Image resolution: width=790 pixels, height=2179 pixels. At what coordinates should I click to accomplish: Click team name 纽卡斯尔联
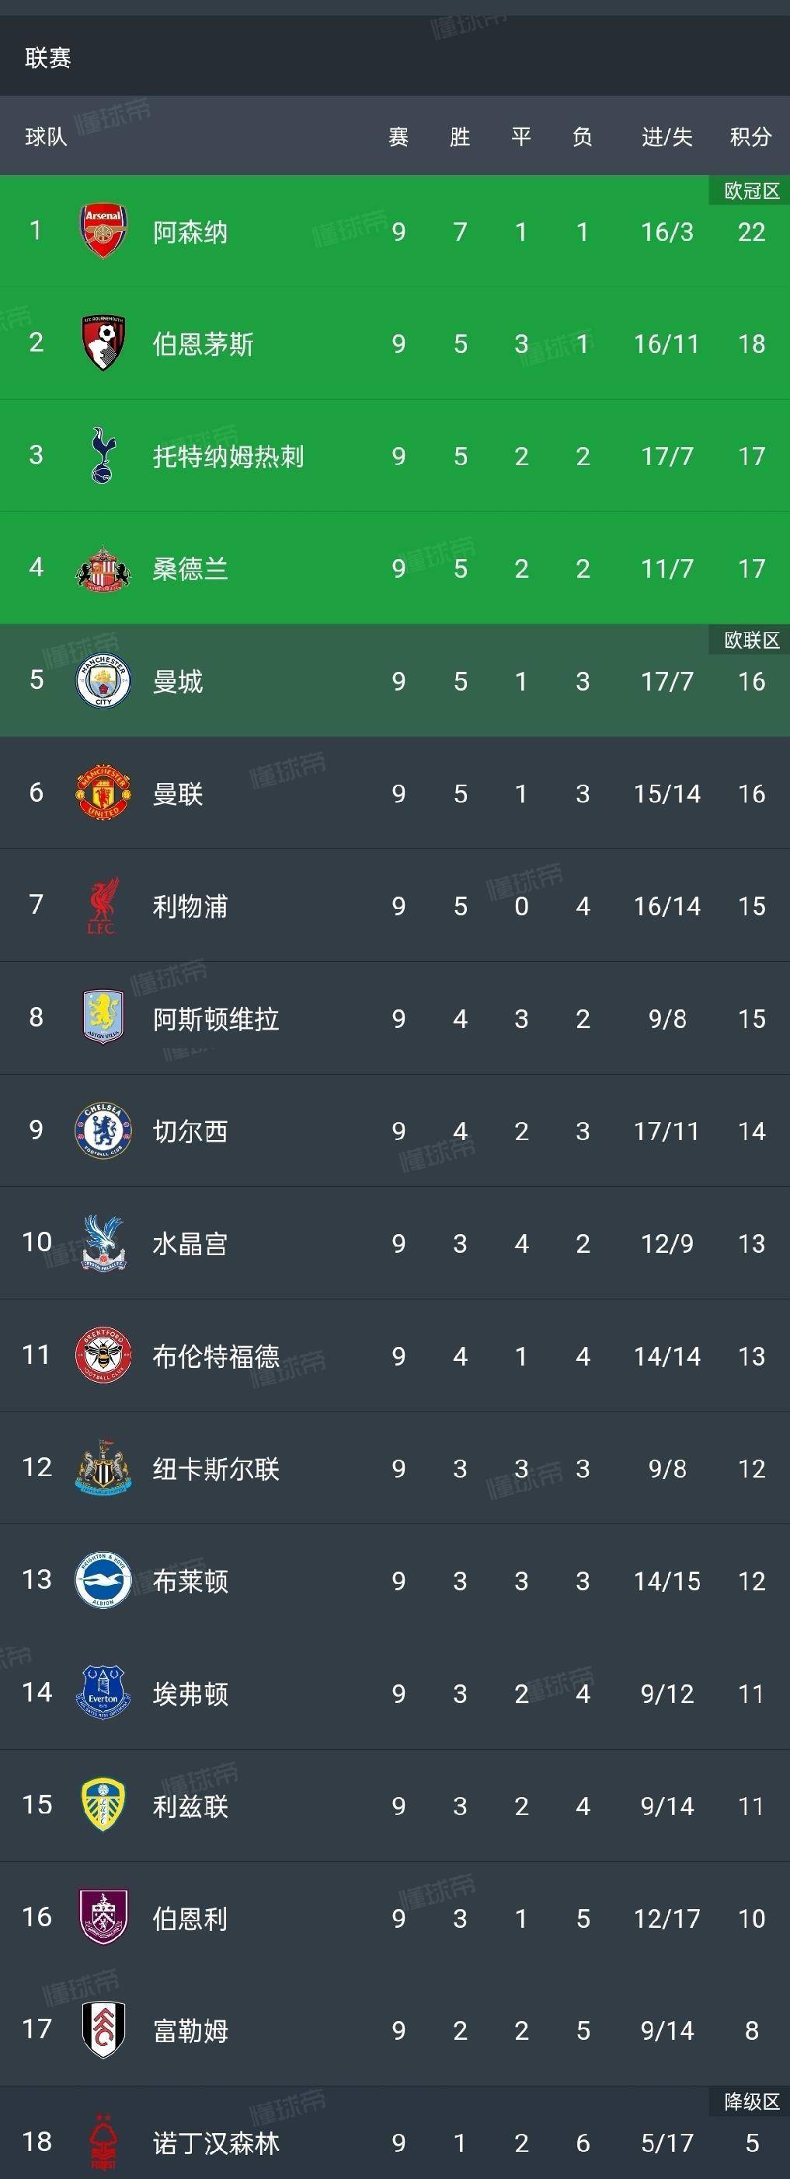pyautogui.click(x=215, y=1468)
